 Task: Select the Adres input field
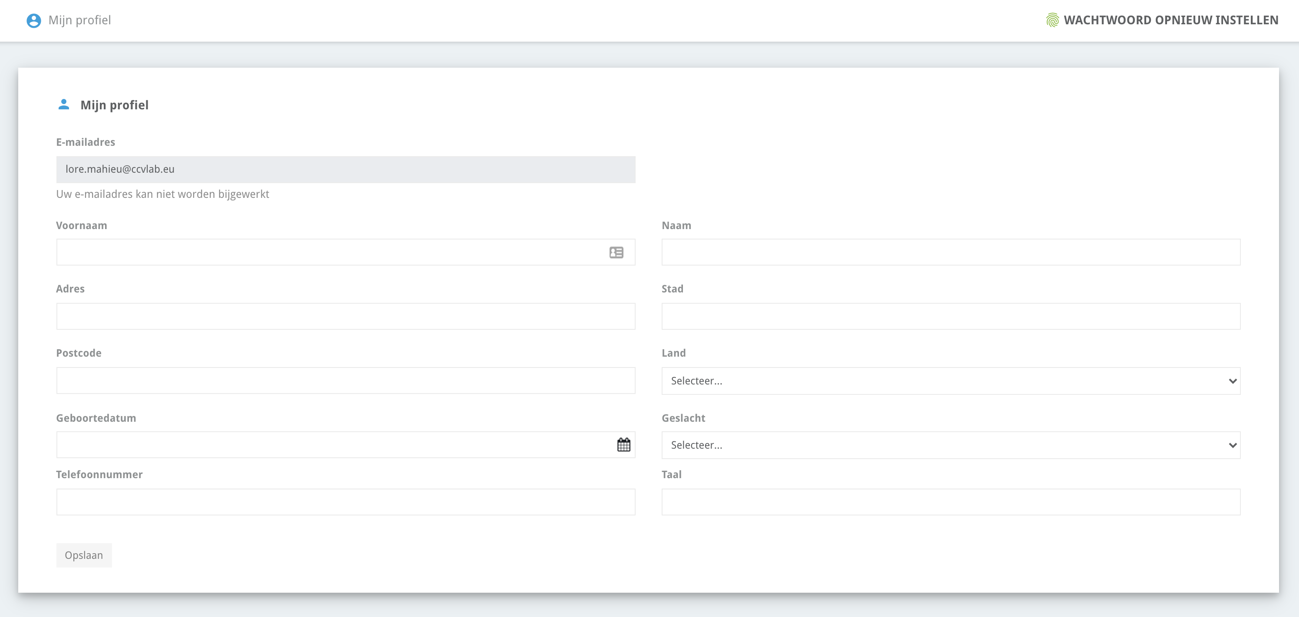tap(346, 317)
